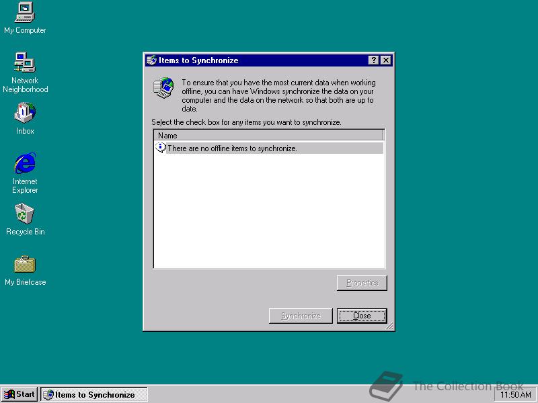Click the resize grip in the dialog corner
538x403 pixels.
(x=389, y=326)
